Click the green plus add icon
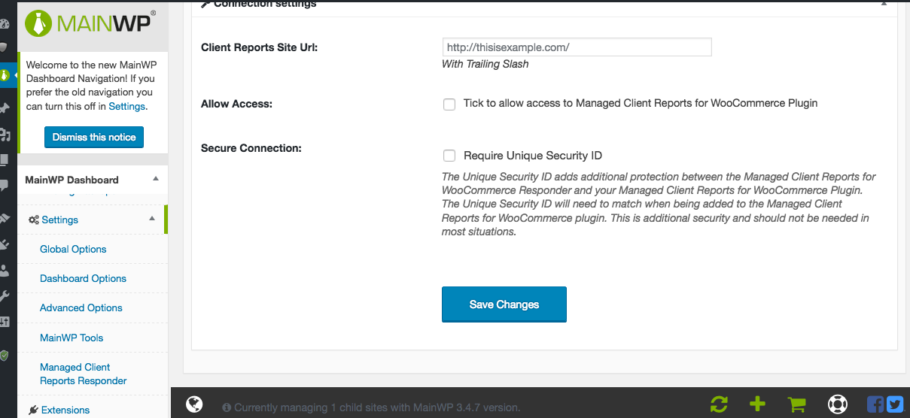 pyautogui.click(x=758, y=404)
